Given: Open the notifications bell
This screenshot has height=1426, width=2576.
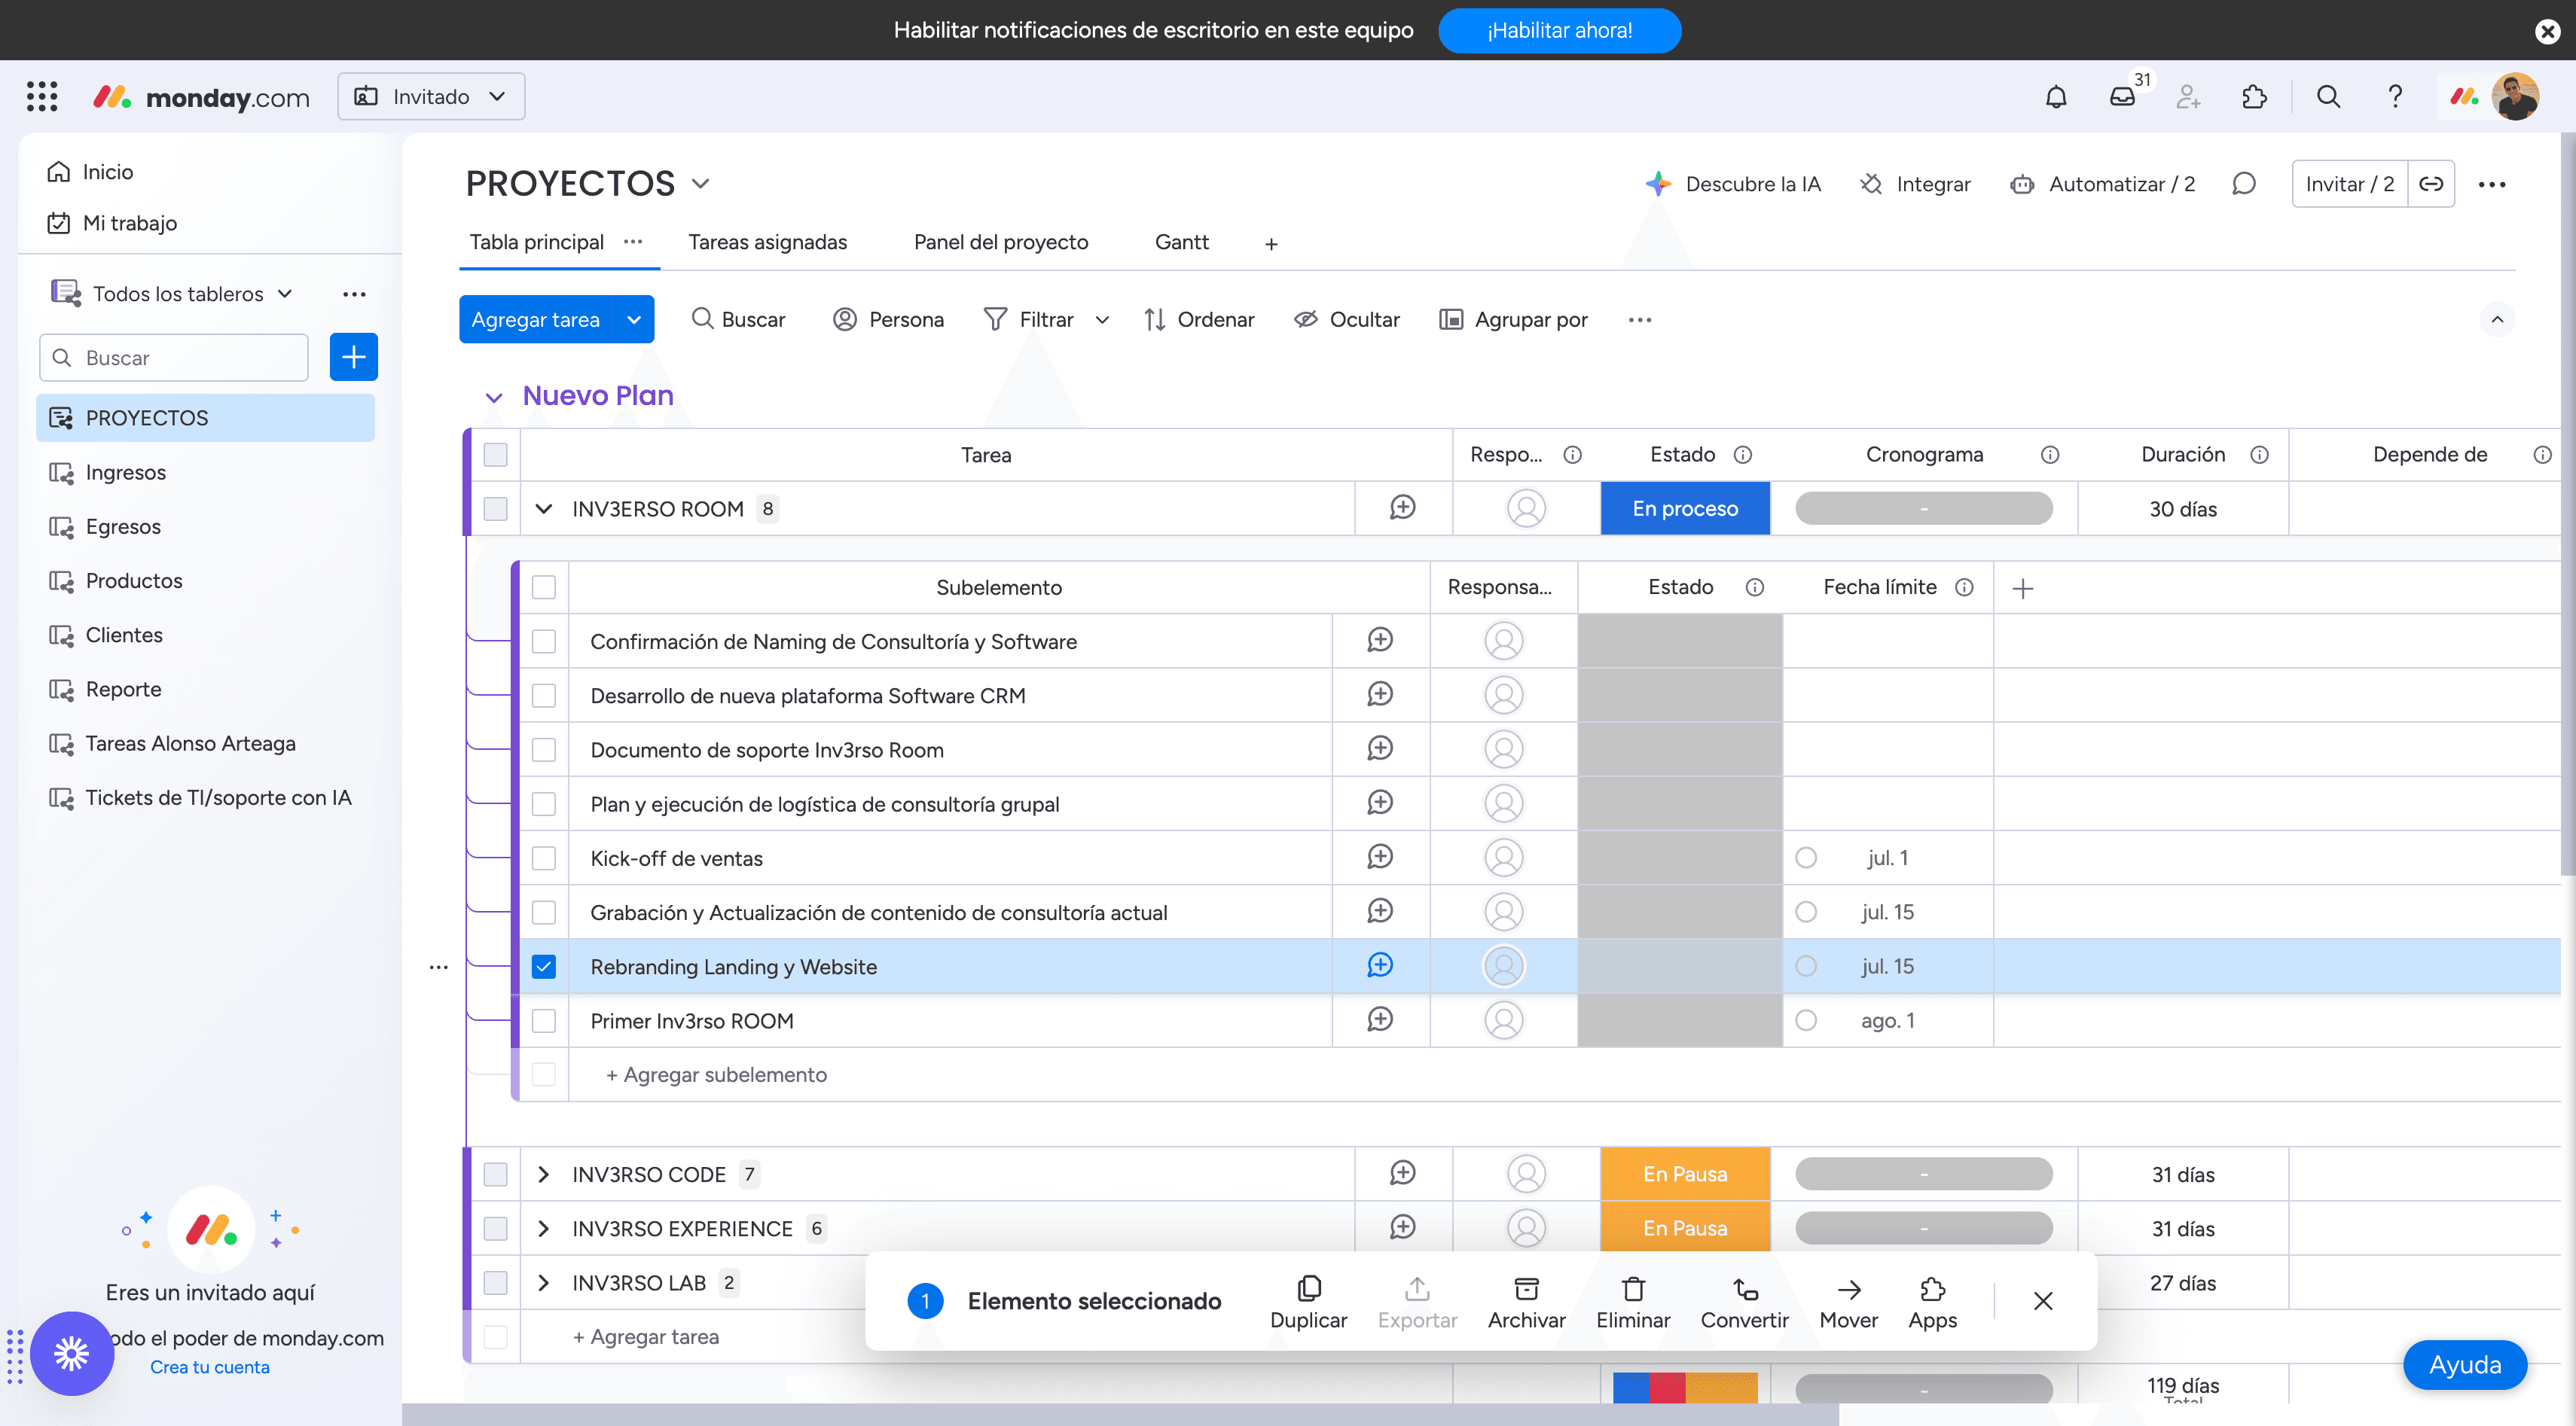Looking at the screenshot, I should click(x=2056, y=97).
